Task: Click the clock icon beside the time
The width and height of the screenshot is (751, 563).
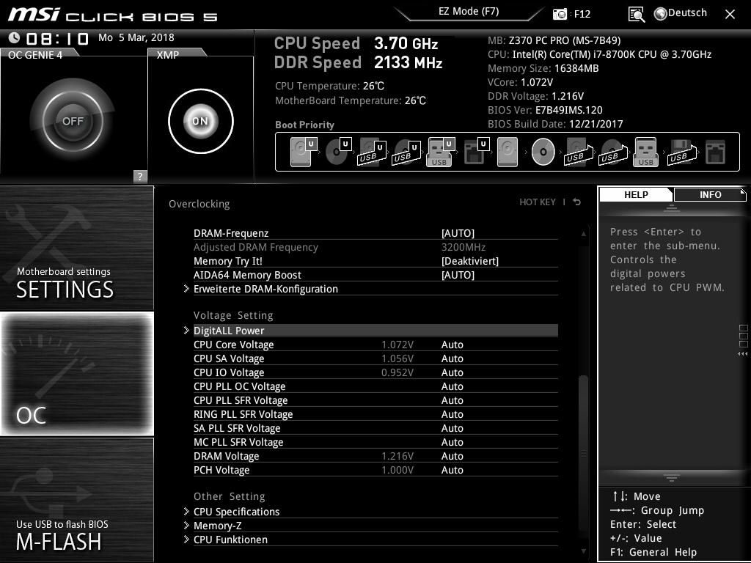Action: [x=15, y=37]
